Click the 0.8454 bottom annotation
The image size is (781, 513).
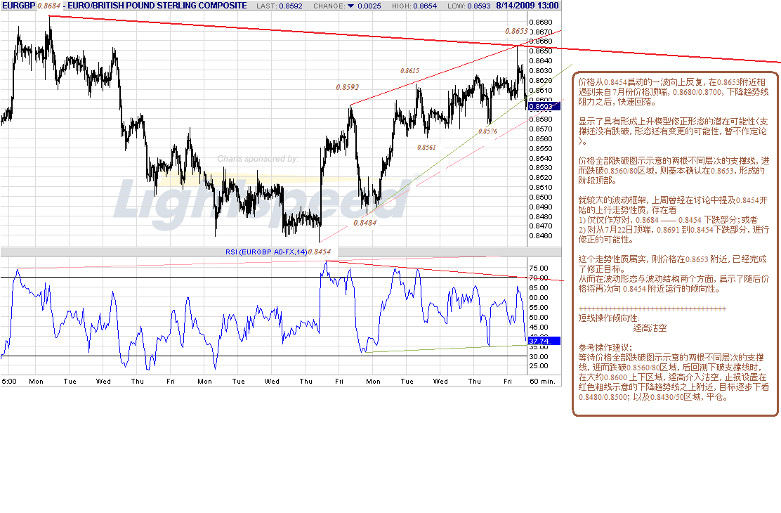tap(320, 252)
